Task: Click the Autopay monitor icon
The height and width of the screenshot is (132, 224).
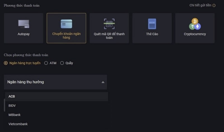Action: (24, 24)
